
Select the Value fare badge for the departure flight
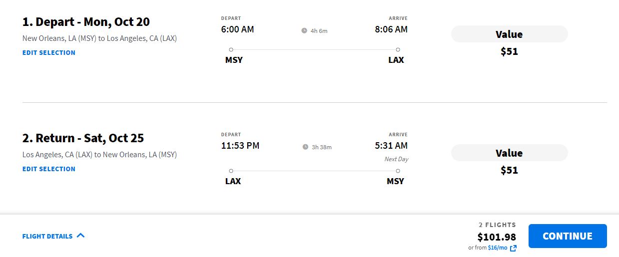(509, 34)
